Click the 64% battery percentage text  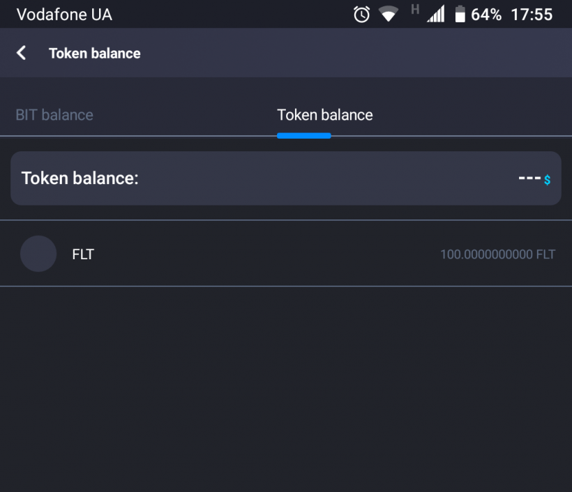coord(486,15)
